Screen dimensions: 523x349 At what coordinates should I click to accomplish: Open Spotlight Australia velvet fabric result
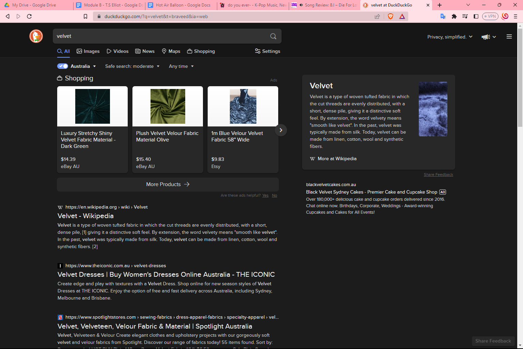pyautogui.click(x=155, y=326)
